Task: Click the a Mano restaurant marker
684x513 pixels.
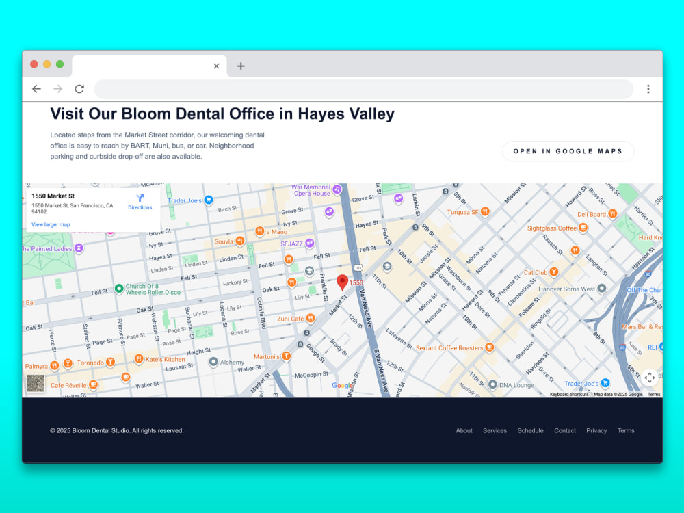Action: 259,231
